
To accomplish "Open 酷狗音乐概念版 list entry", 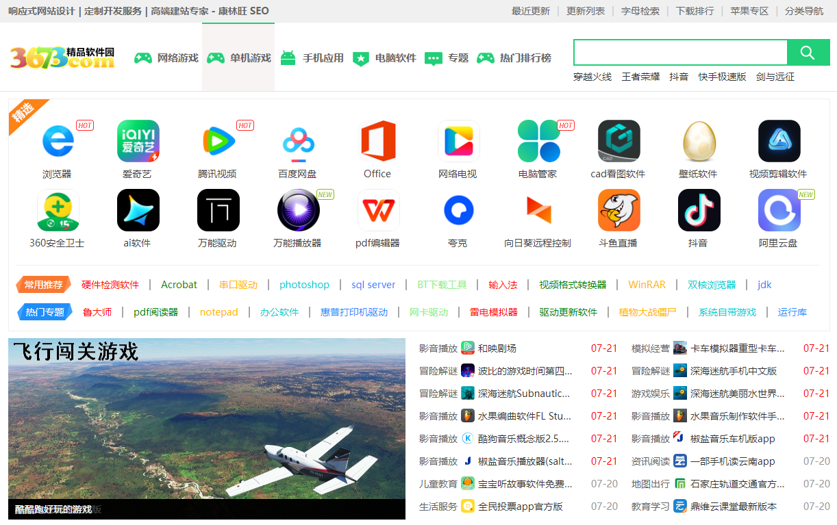I will coord(523,439).
